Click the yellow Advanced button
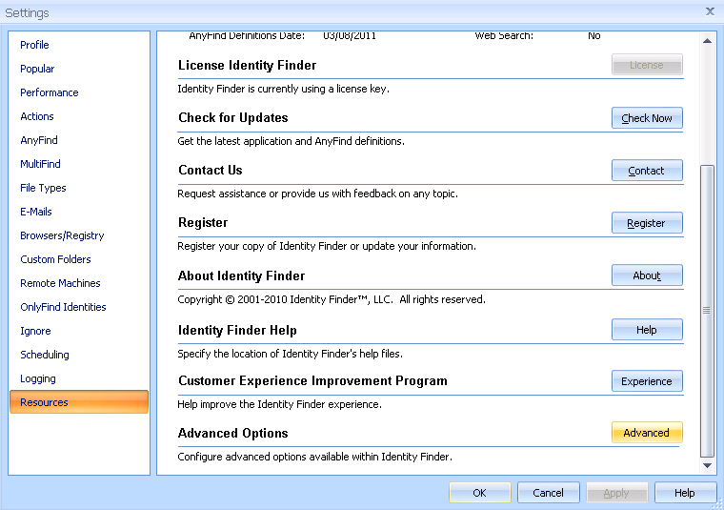The height and width of the screenshot is (510, 724). click(x=647, y=433)
